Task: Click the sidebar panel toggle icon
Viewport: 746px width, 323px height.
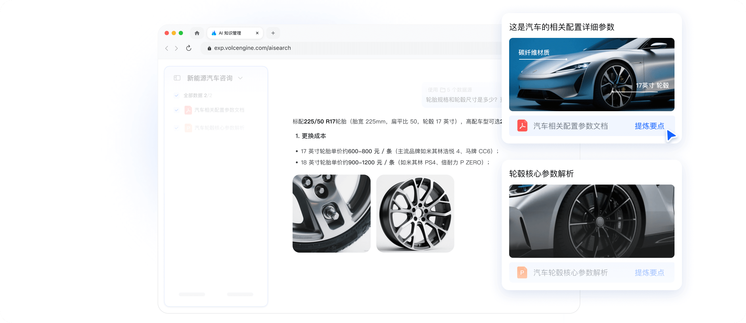Action: [177, 78]
